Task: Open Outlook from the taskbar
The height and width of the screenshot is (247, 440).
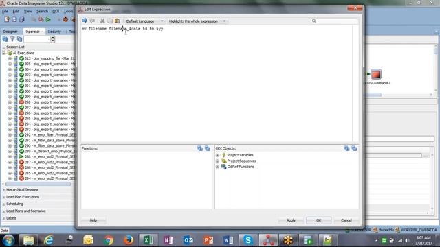Action: point(188,240)
